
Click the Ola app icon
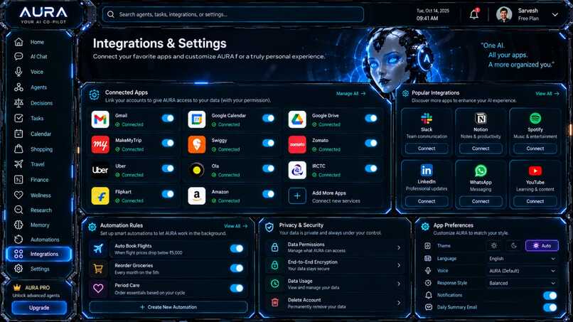(197, 170)
